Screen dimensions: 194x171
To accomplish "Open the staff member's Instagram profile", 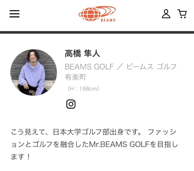I will [x=71, y=104].
